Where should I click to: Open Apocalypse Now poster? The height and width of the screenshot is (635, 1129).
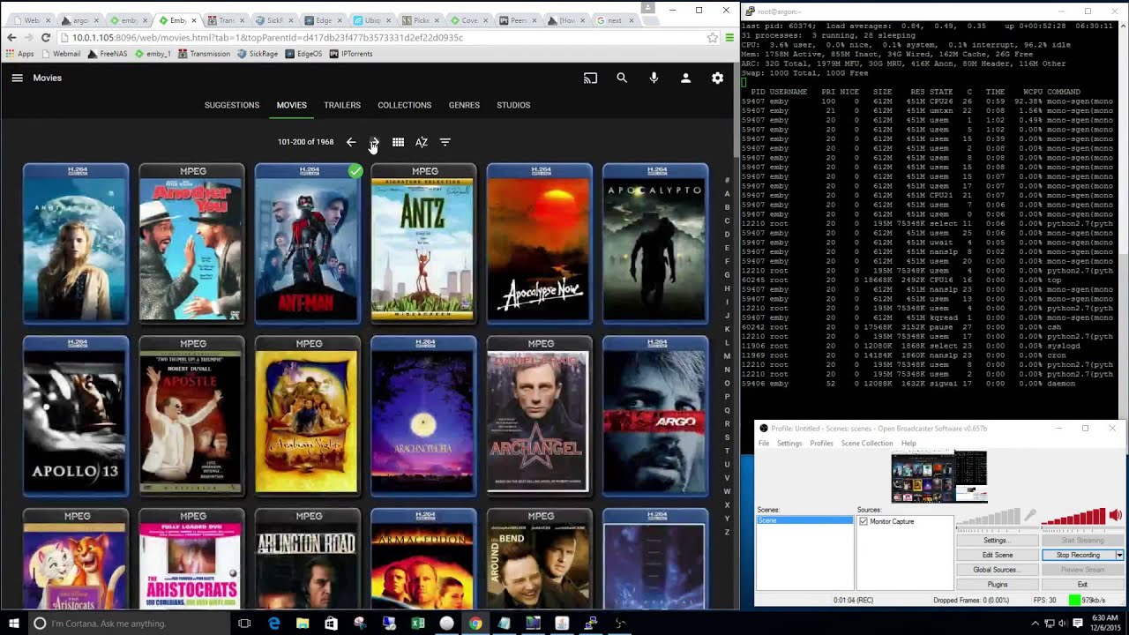pos(539,243)
